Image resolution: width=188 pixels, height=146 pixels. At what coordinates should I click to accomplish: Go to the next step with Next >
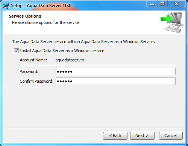click(142, 136)
